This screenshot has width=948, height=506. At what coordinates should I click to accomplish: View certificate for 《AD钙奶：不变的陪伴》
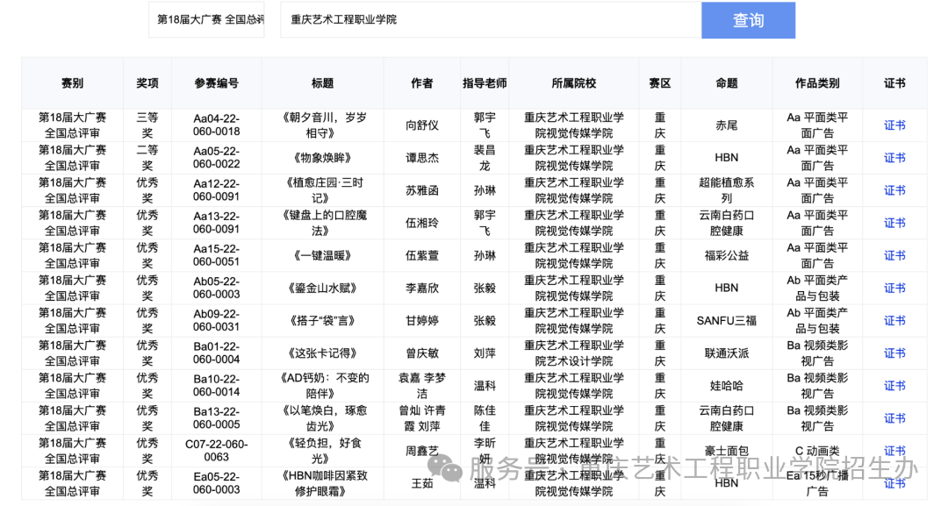tap(894, 387)
